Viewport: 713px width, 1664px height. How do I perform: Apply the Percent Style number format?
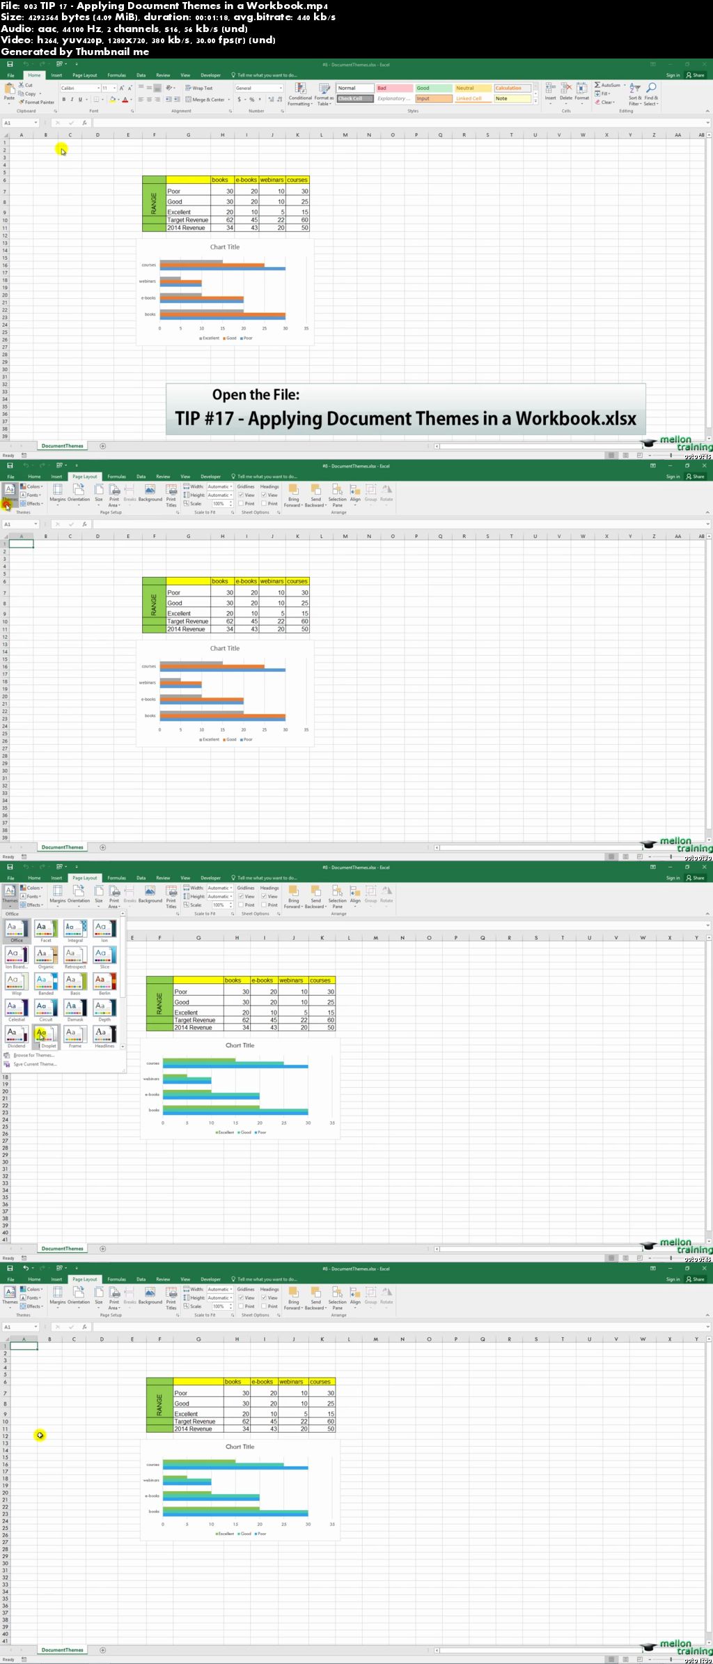[252, 100]
